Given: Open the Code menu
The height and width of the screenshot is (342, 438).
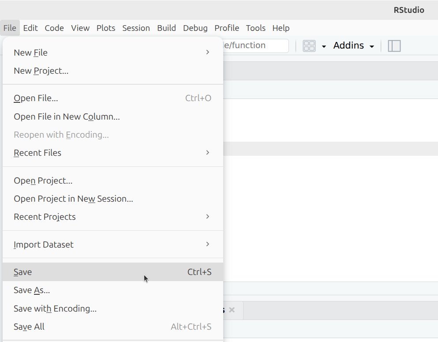Looking at the screenshot, I should (x=54, y=28).
